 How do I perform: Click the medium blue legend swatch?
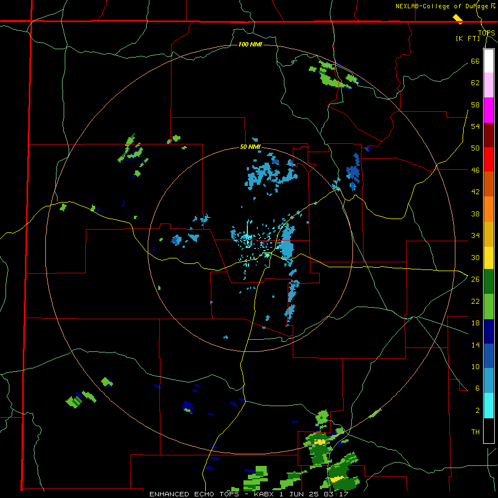489,356
